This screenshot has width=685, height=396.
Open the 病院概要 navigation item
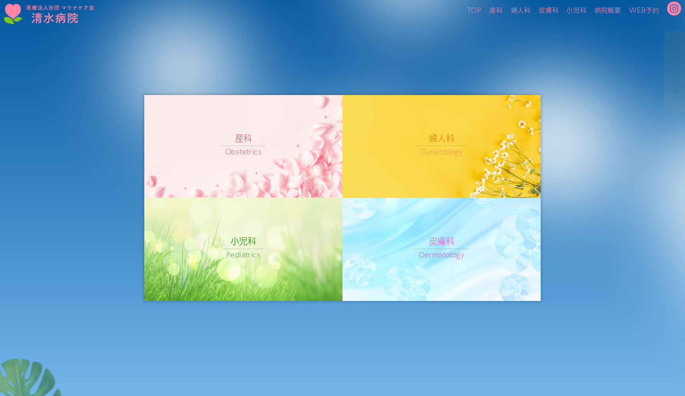tap(607, 10)
